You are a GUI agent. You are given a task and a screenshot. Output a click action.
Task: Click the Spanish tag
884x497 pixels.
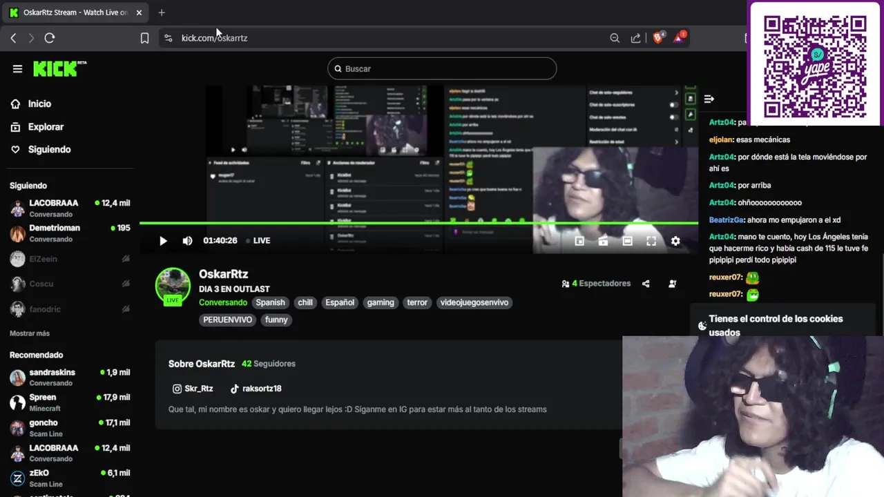(270, 302)
